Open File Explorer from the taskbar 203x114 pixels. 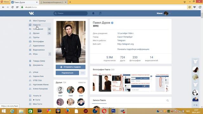21,111
